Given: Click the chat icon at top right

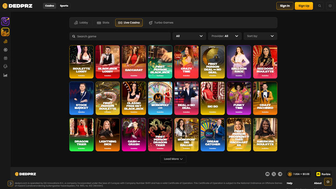Looking at the screenshot, I should [x=330, y=6].
